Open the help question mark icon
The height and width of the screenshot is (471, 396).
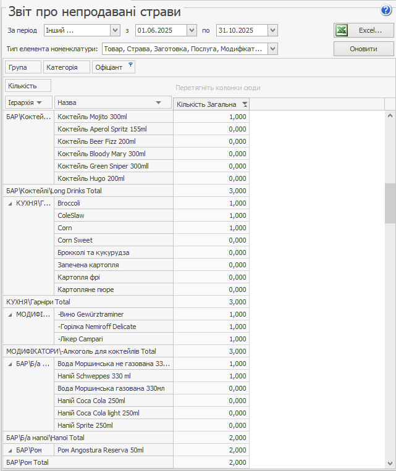coord(387,9)
